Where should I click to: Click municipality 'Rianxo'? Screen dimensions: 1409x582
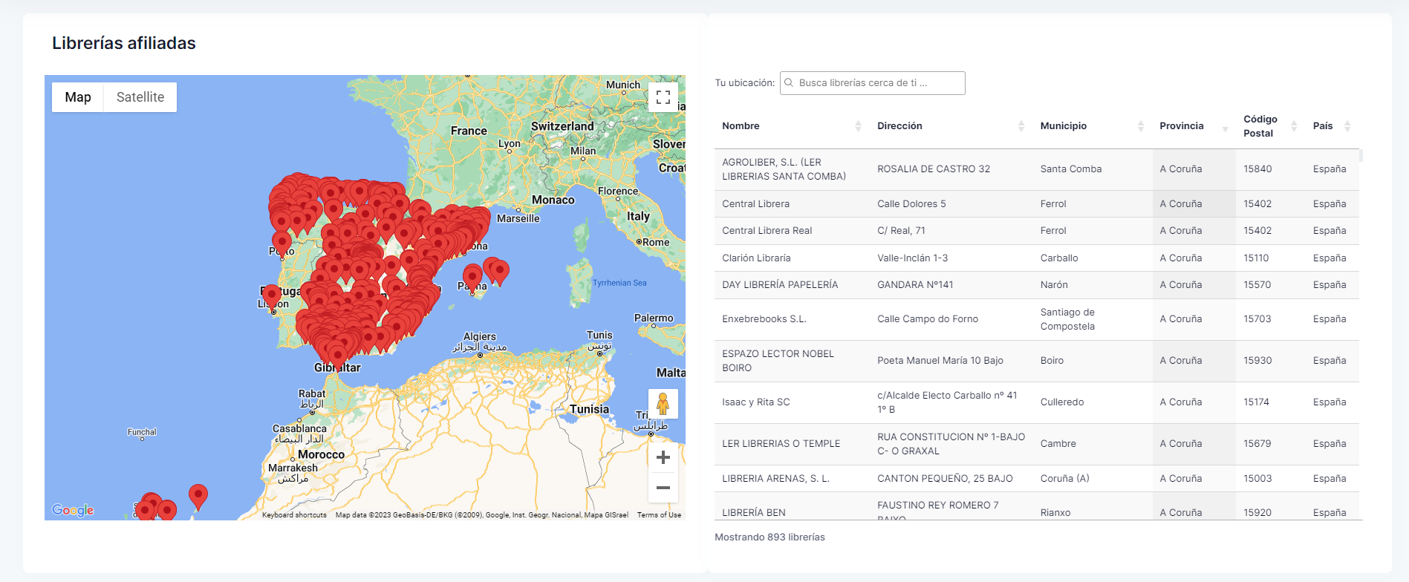[1055, 513]
